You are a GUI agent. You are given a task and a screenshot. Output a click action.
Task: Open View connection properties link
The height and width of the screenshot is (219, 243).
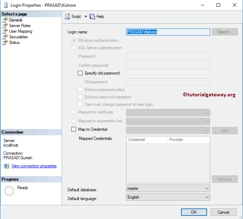tap(34, 166)
